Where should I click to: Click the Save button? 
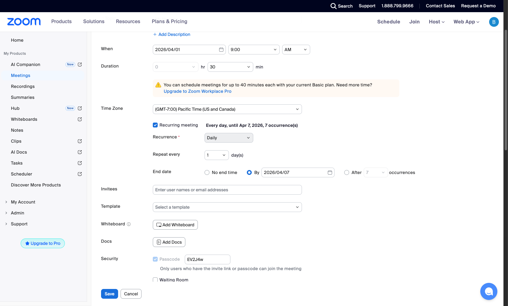coord(110,294)
